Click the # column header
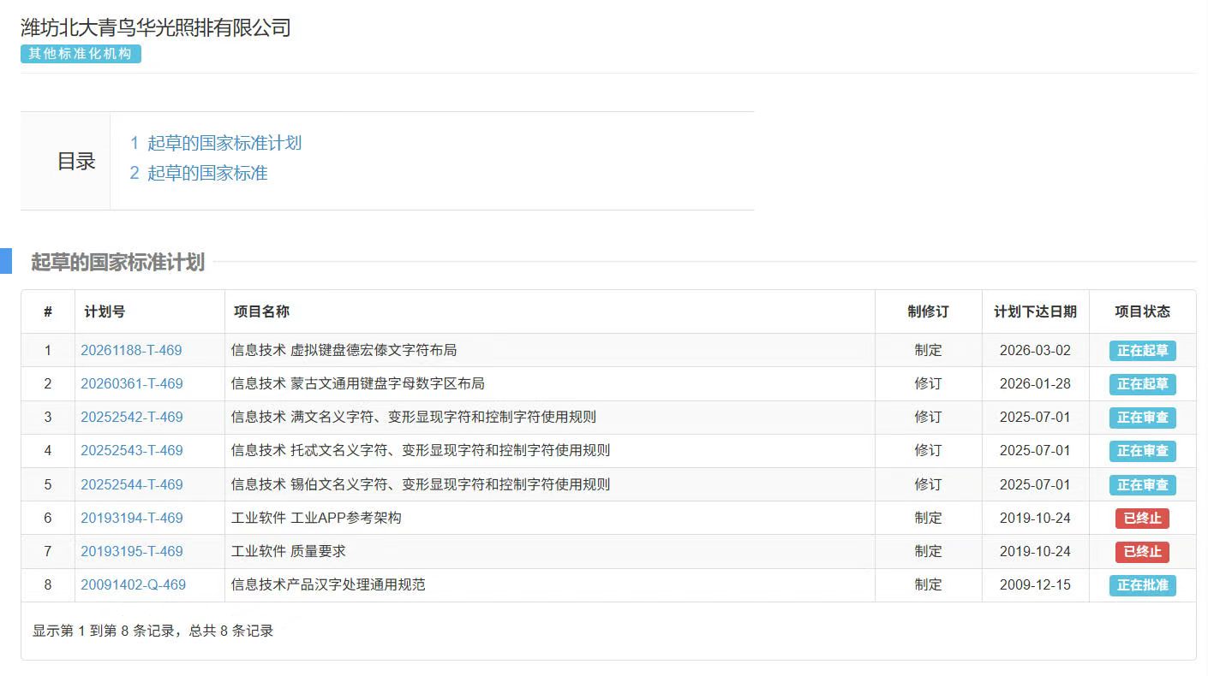This screenshot has width=1208, height=676. (x=48, y=311)
